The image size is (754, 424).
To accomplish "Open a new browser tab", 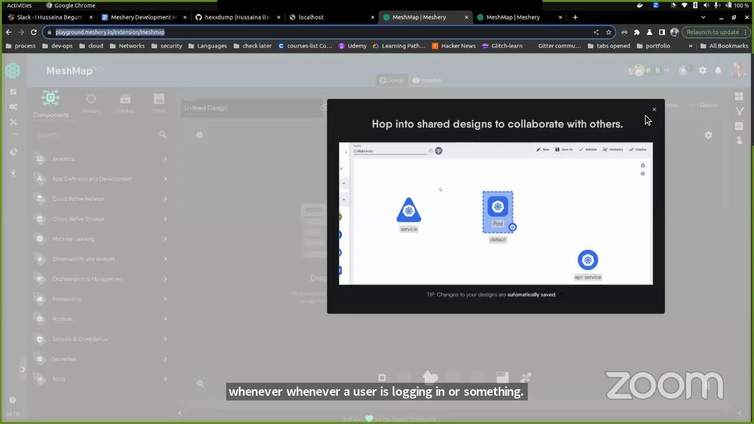I will [575, 17].
